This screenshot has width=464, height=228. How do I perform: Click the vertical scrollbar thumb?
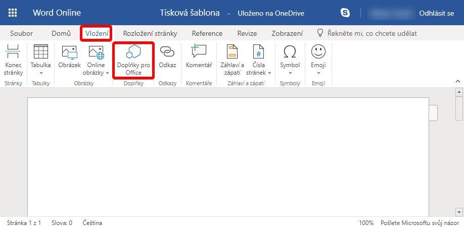pos(459,108)
